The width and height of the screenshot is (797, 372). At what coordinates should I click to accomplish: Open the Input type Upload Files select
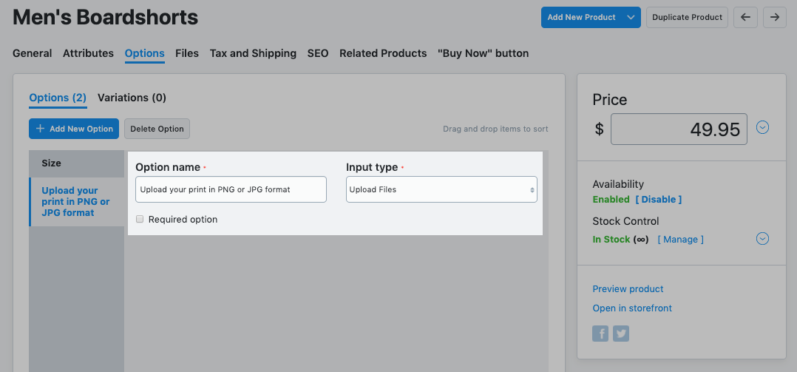coord(441,189)
